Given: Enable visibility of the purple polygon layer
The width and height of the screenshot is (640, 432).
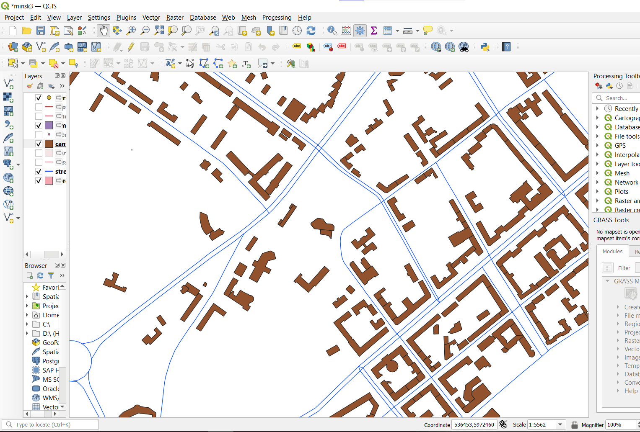Looking at the screenshot, I should pyautogui.click(x=39, y=125).
